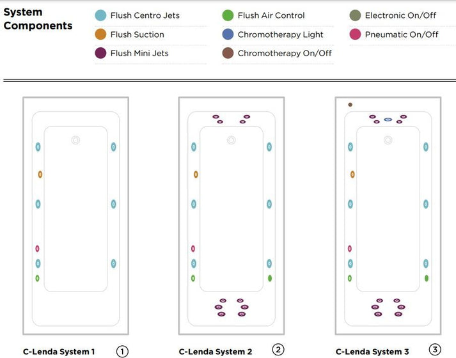Select the orange Flush Suction legend dot
The image size is (456, 358).
(x=100, y=35)
